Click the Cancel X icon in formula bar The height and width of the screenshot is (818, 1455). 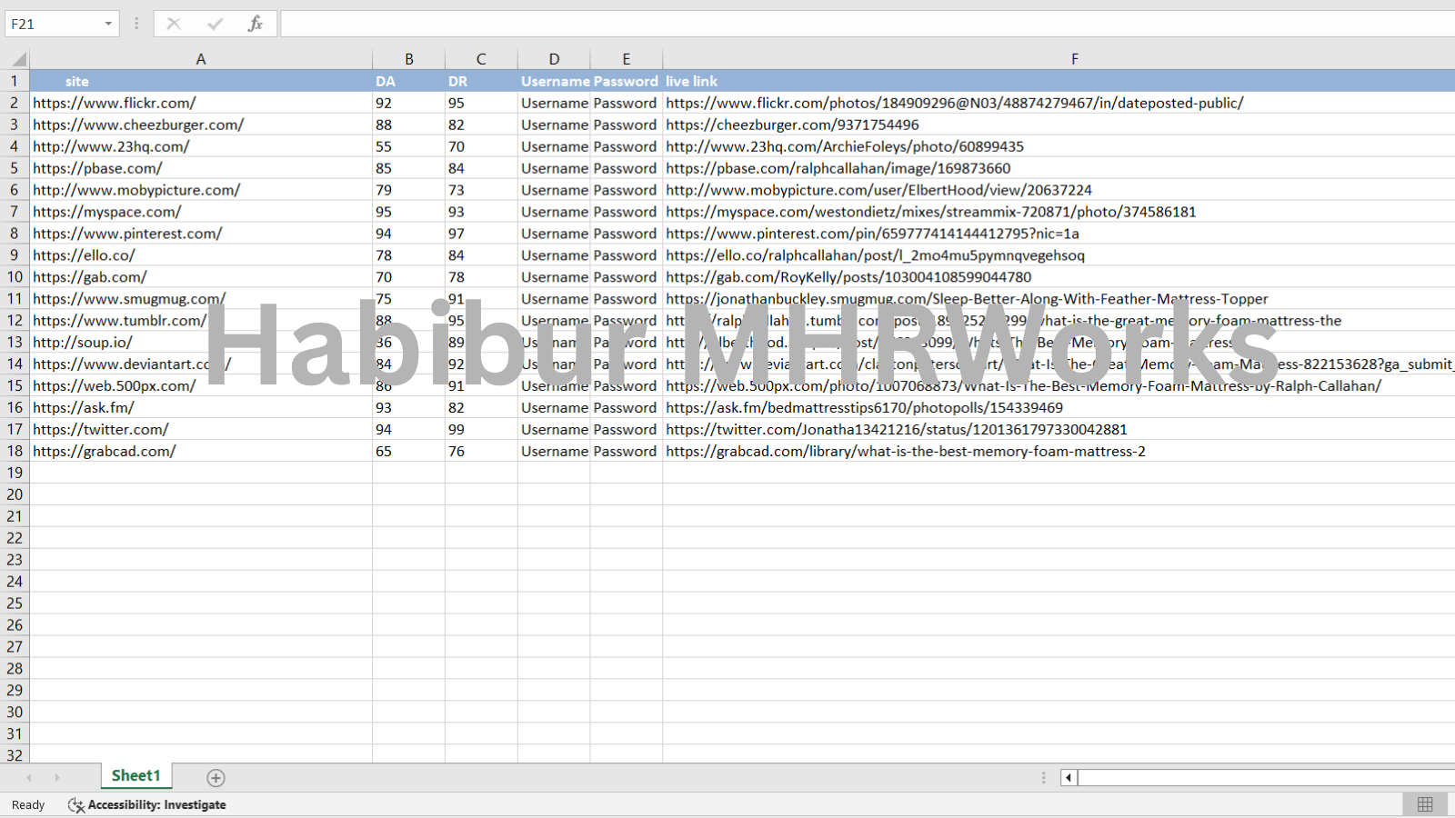[x=174, y=24]
